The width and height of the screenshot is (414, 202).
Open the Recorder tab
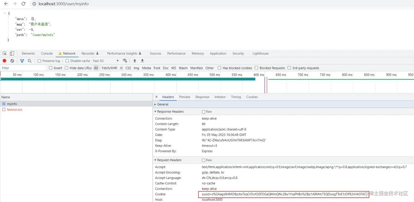(x=90, y=53)
